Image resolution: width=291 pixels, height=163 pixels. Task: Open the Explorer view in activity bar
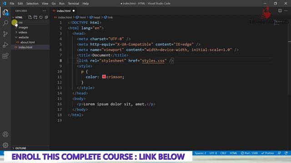coord(5,12)
